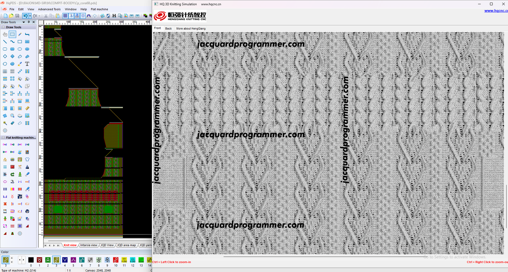Select the Text tool in Draw Tools
The image size is (508, 272).
pos(27,64)
